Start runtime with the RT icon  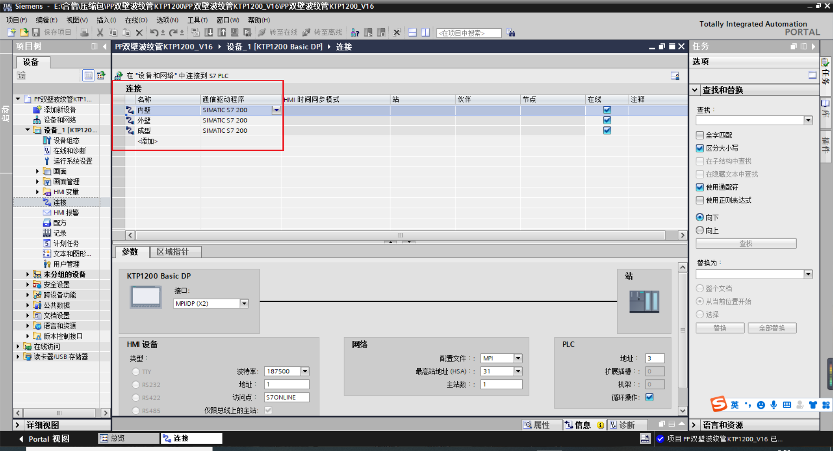(x=248, y=33)
